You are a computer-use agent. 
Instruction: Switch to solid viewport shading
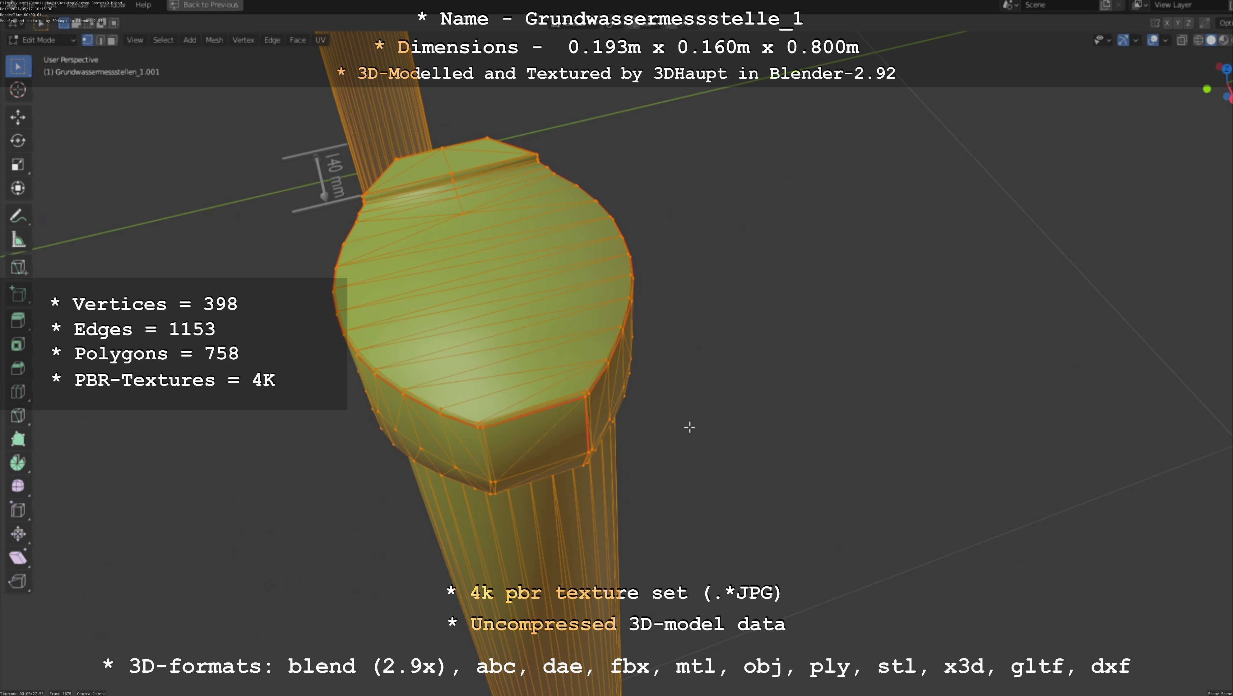1211,40
